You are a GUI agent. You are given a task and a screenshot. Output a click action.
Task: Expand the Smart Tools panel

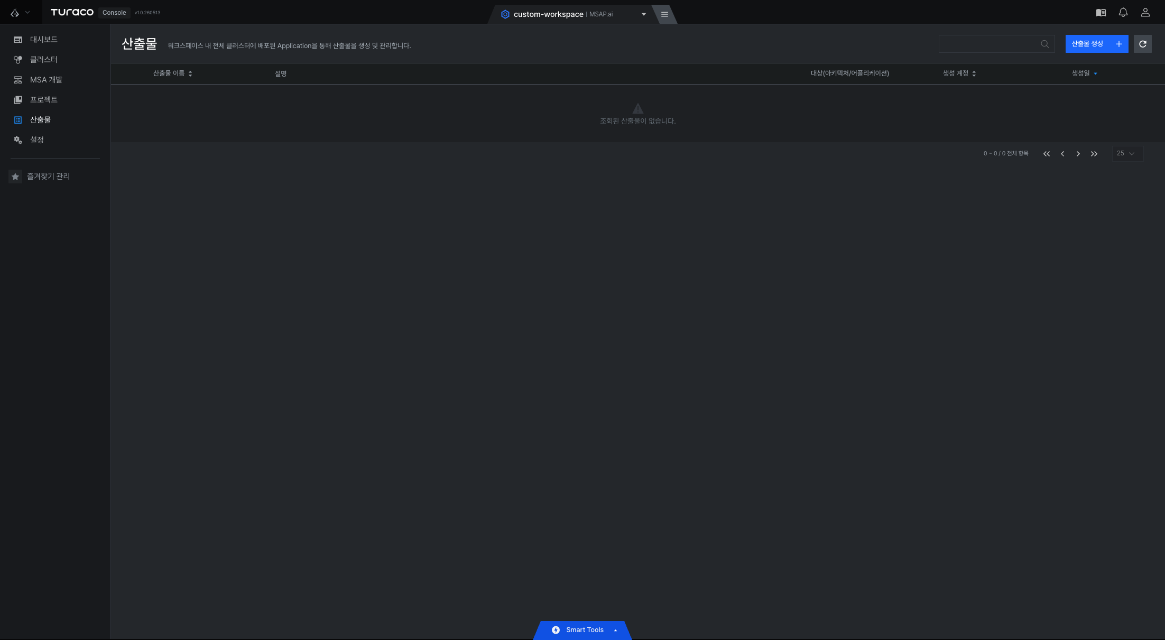[582, 630]
